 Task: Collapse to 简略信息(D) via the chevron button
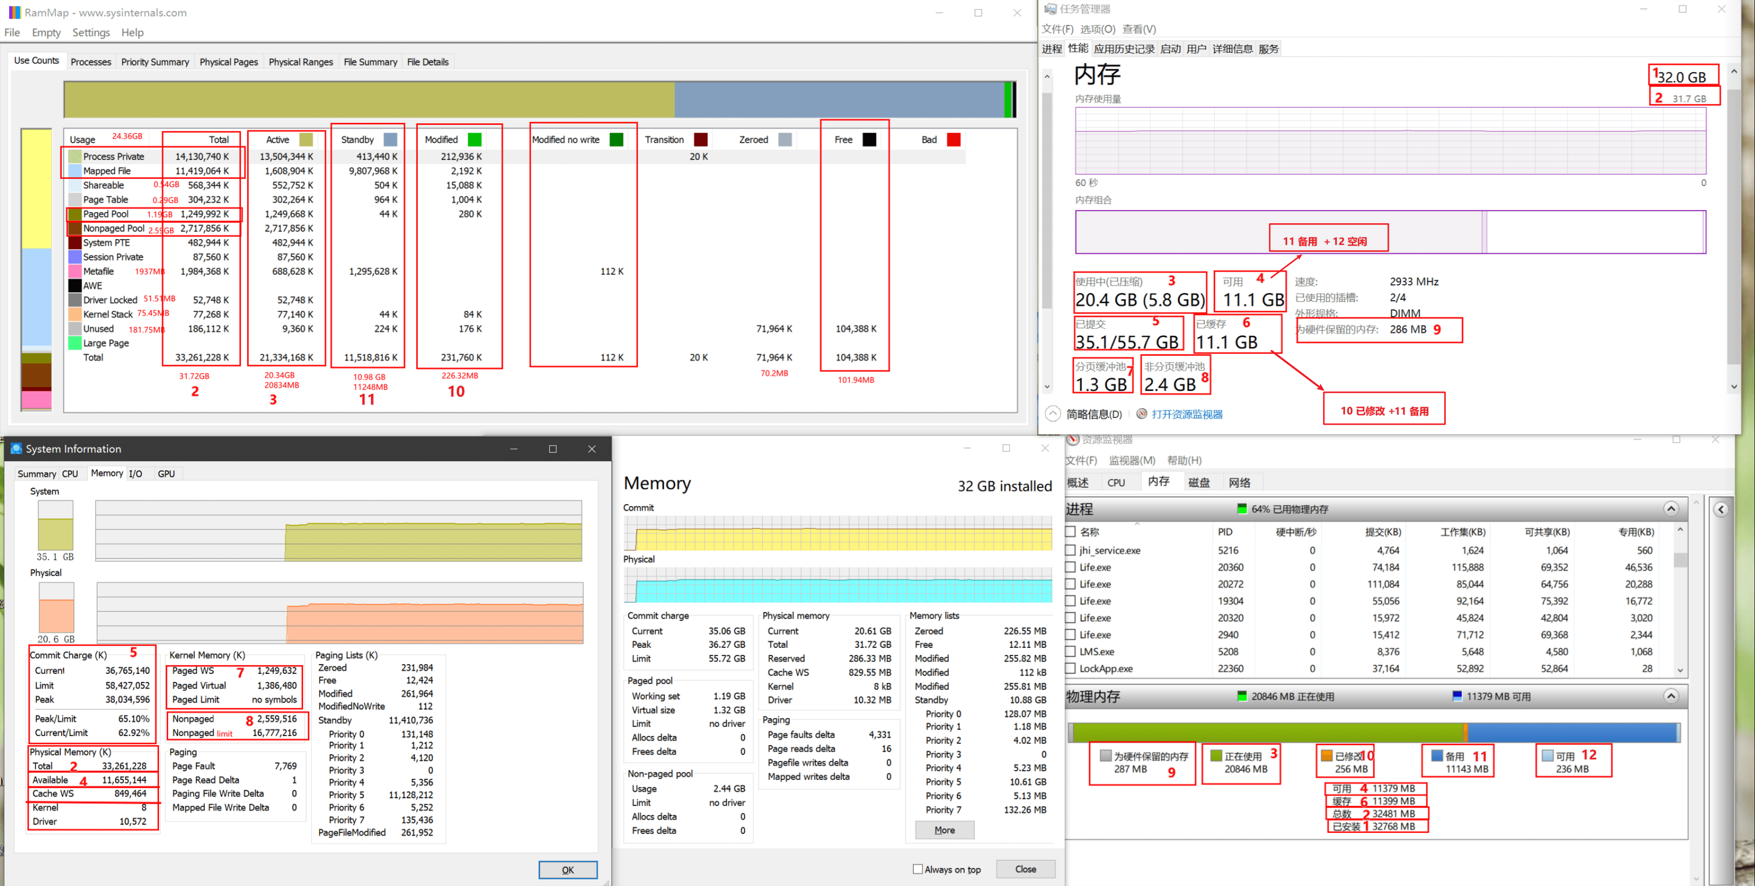pyautogui.click(x=1052, y=414)
